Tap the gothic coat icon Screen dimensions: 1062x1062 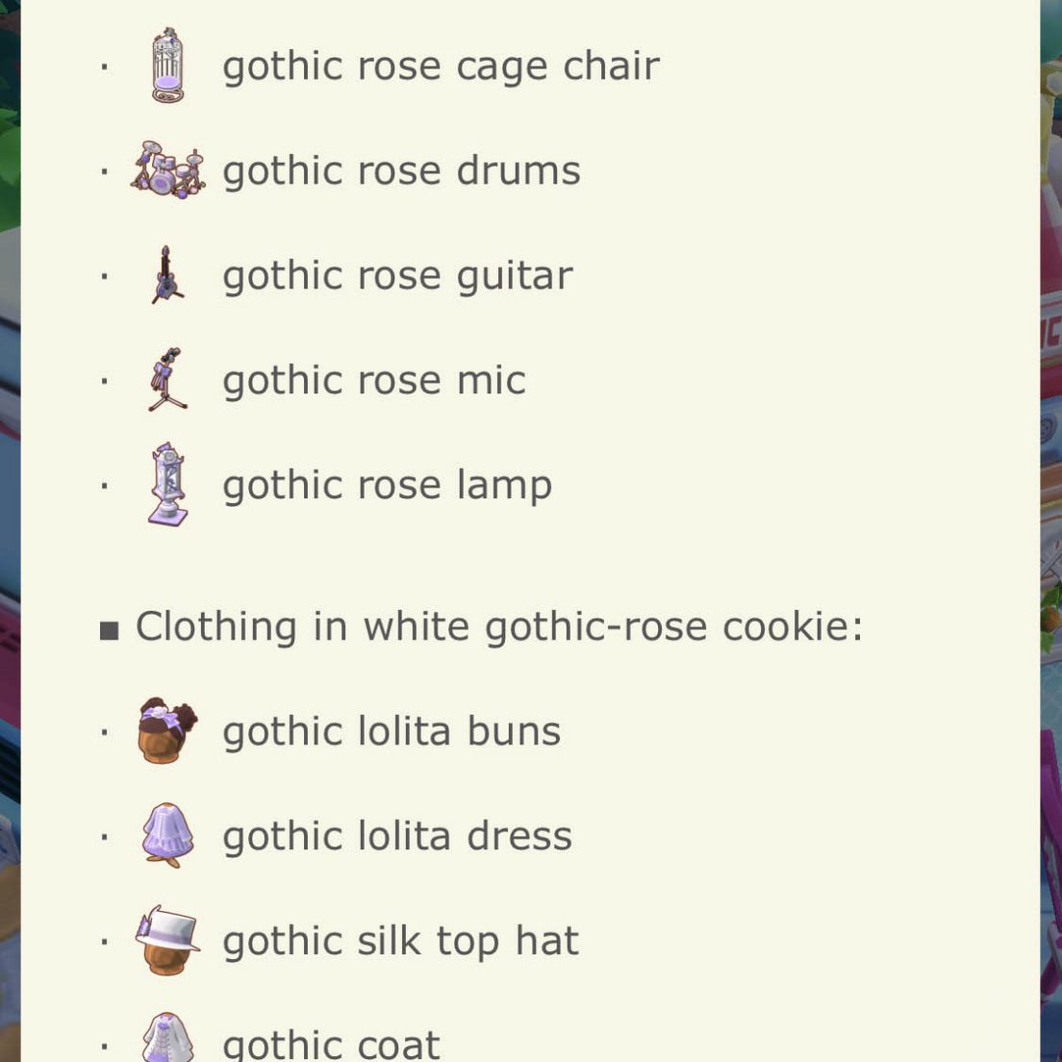[x=168, y=1037]
